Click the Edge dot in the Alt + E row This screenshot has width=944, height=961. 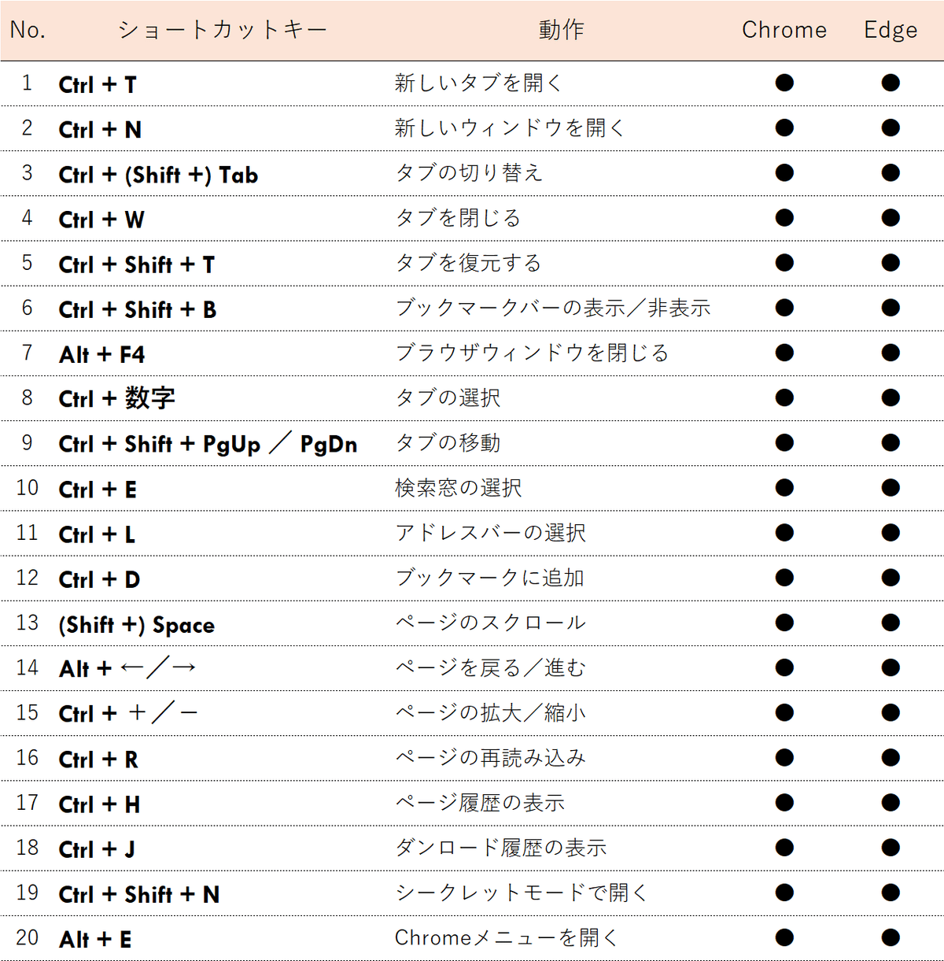click(x=890, y=937)
